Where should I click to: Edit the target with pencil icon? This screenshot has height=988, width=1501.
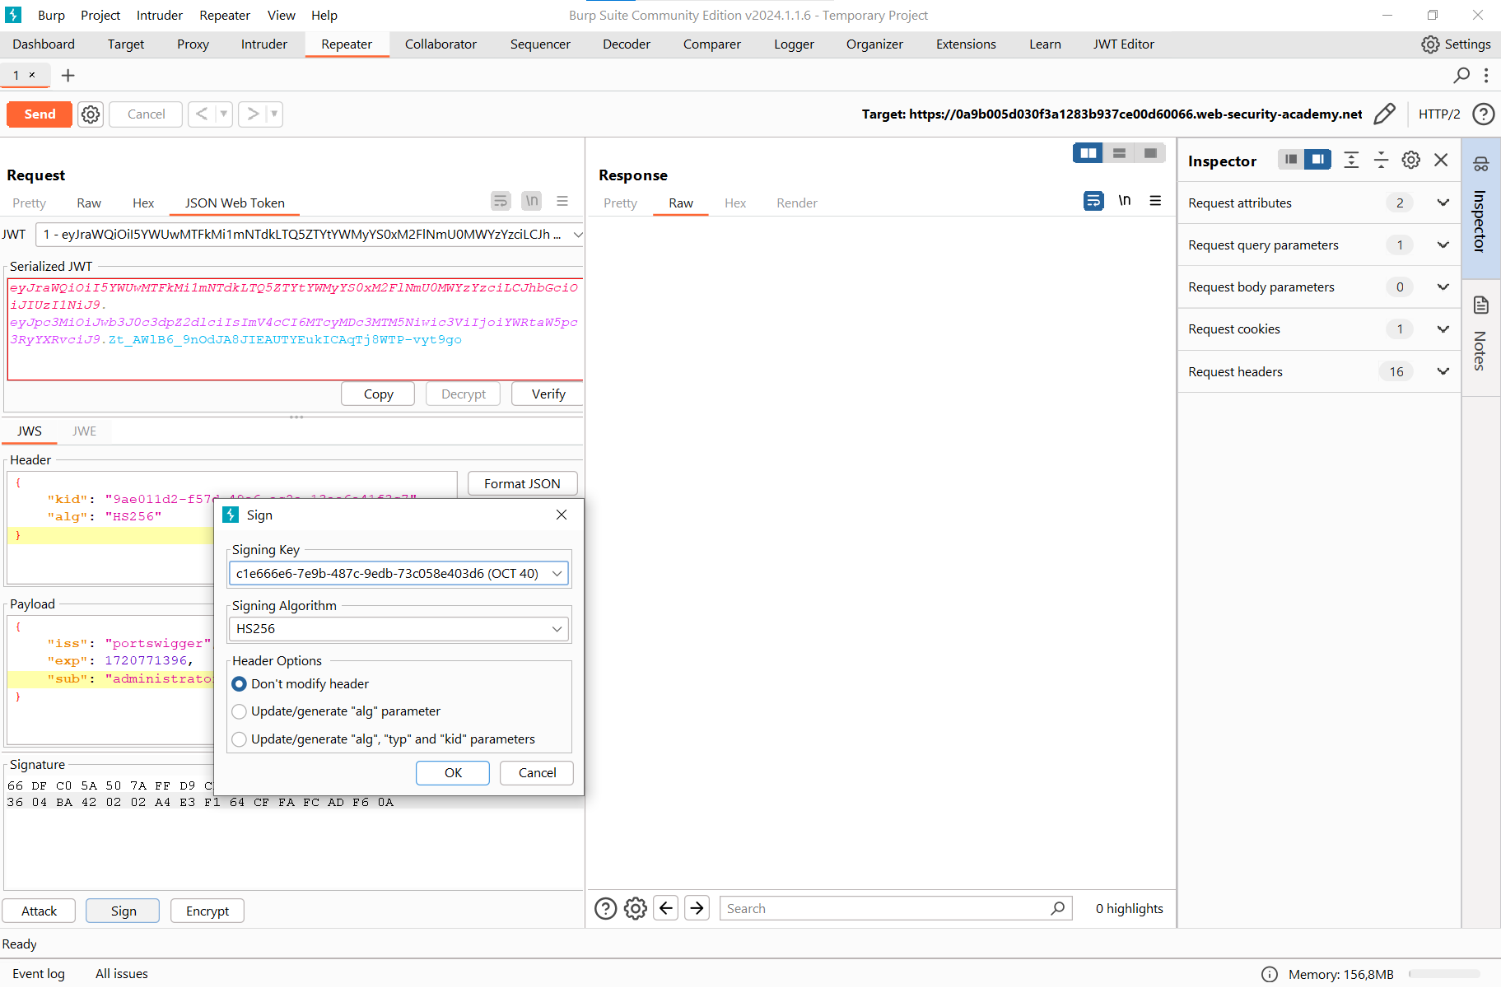[1385, 114]
